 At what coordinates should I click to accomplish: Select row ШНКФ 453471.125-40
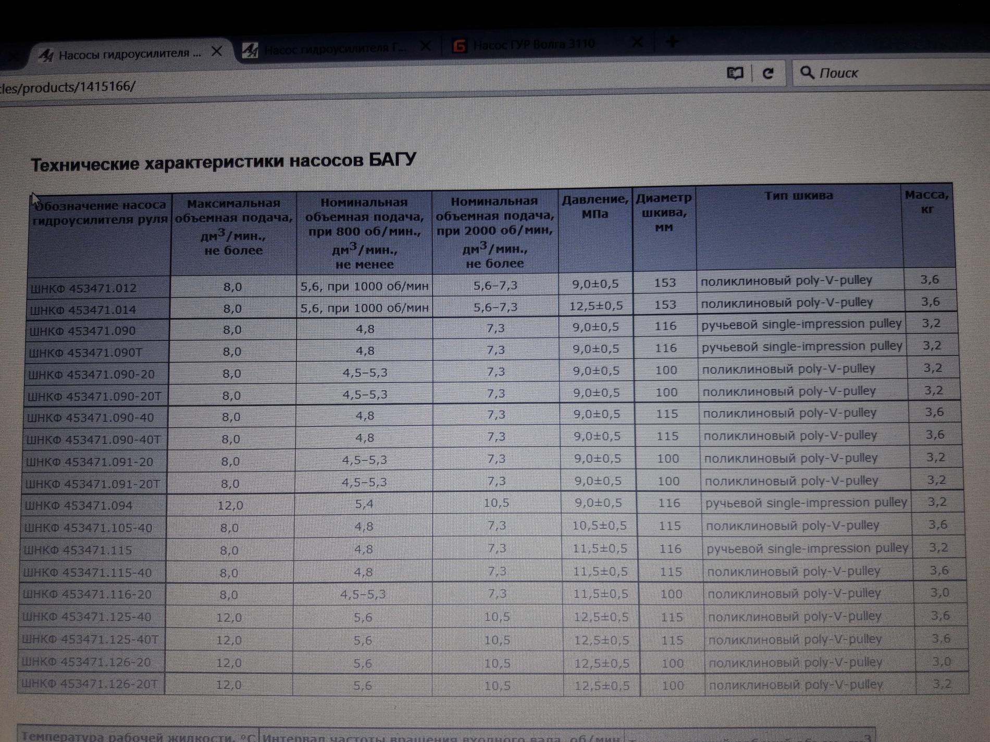(x=493, y=617)
